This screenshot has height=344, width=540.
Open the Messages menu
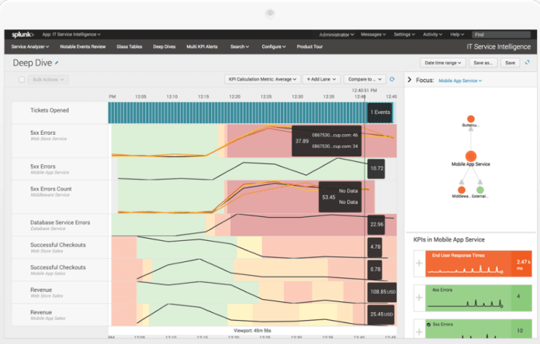coord(373,34)
